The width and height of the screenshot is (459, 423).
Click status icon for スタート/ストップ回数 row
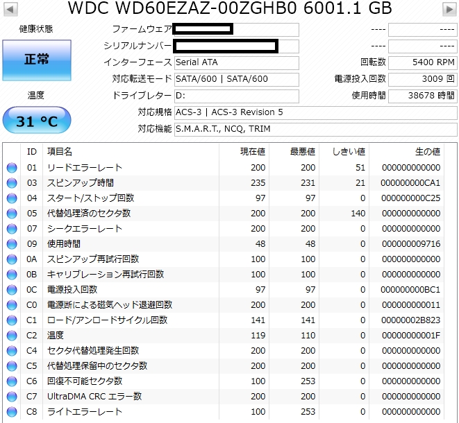click(x=12, y=198)
